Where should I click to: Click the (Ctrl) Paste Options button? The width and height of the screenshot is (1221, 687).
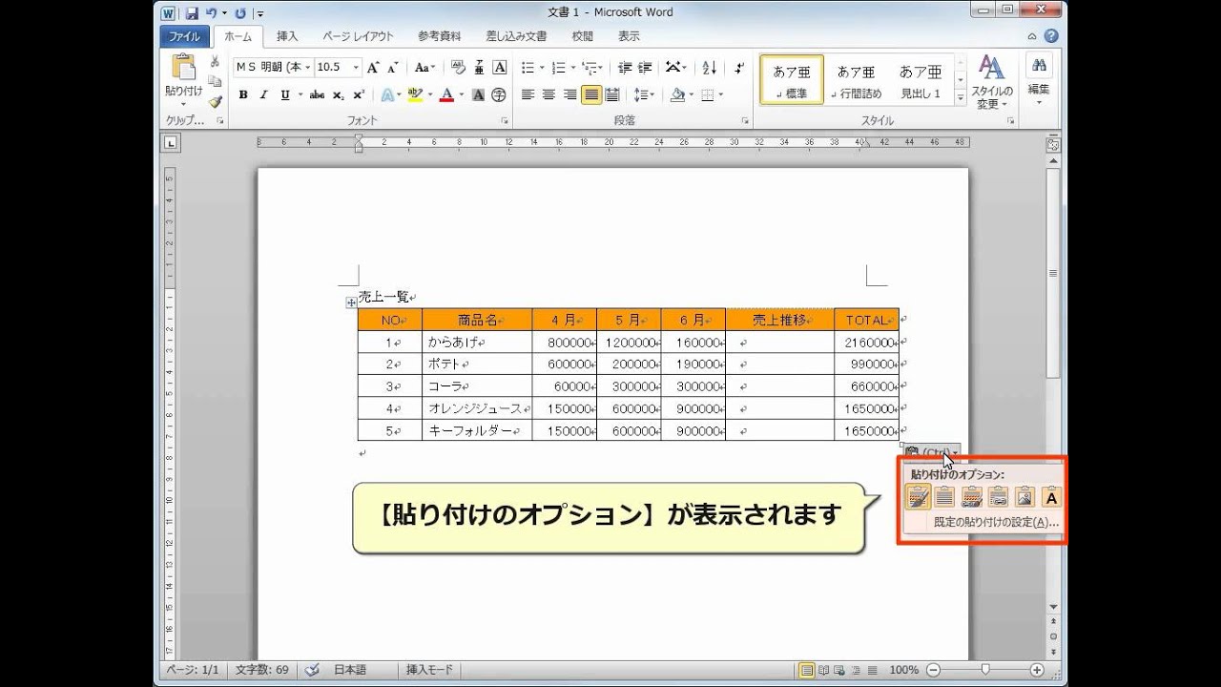931,452
